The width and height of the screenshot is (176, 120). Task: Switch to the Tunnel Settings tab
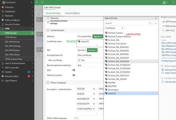tap(53, 13)
